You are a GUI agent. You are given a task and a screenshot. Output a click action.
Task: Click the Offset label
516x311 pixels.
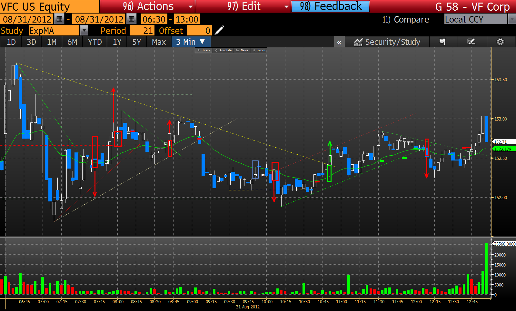(x=171, y=31)
